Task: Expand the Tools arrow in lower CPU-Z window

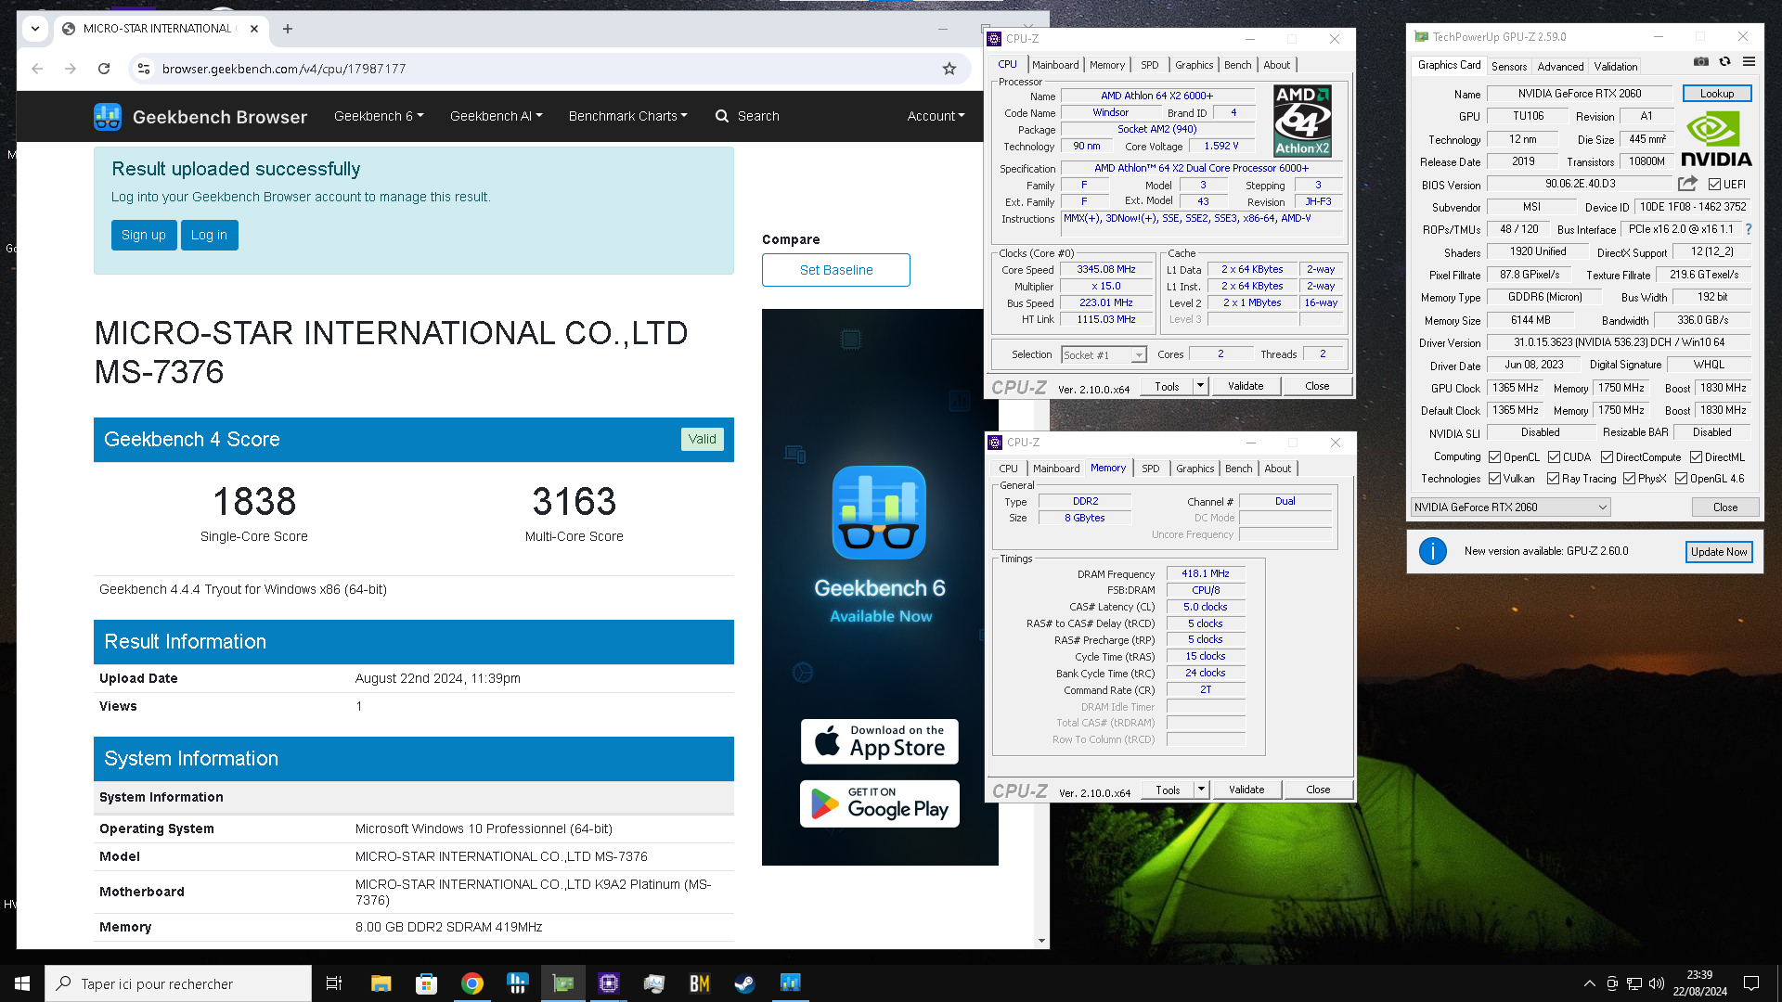Action: pos(1201,790)
